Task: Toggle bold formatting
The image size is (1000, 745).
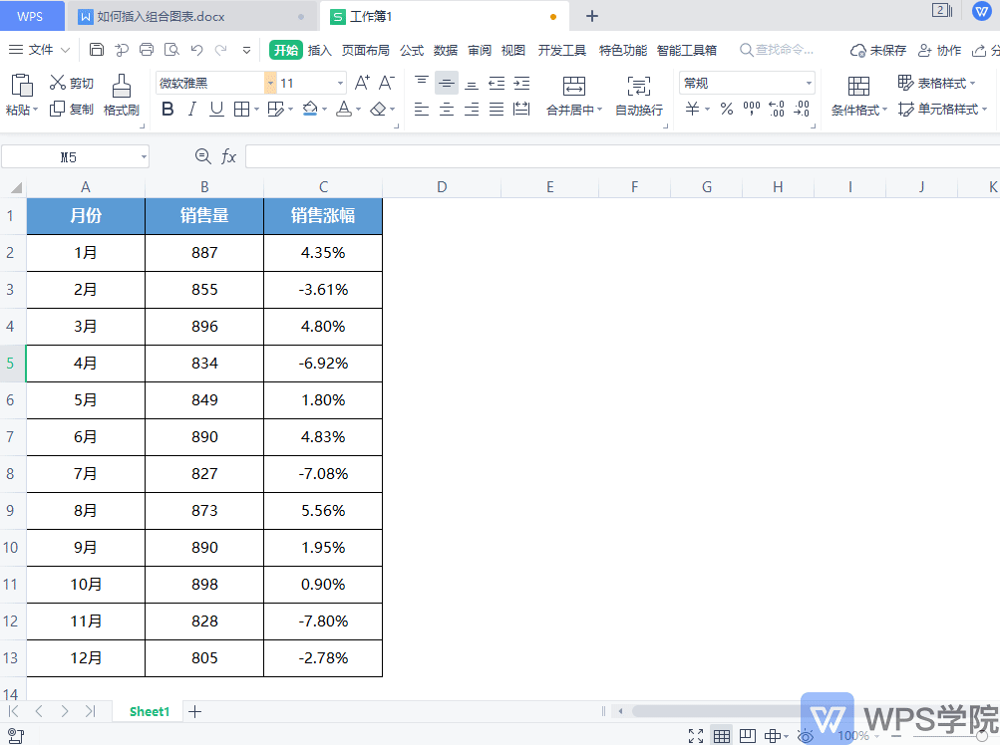Action: 167,109
